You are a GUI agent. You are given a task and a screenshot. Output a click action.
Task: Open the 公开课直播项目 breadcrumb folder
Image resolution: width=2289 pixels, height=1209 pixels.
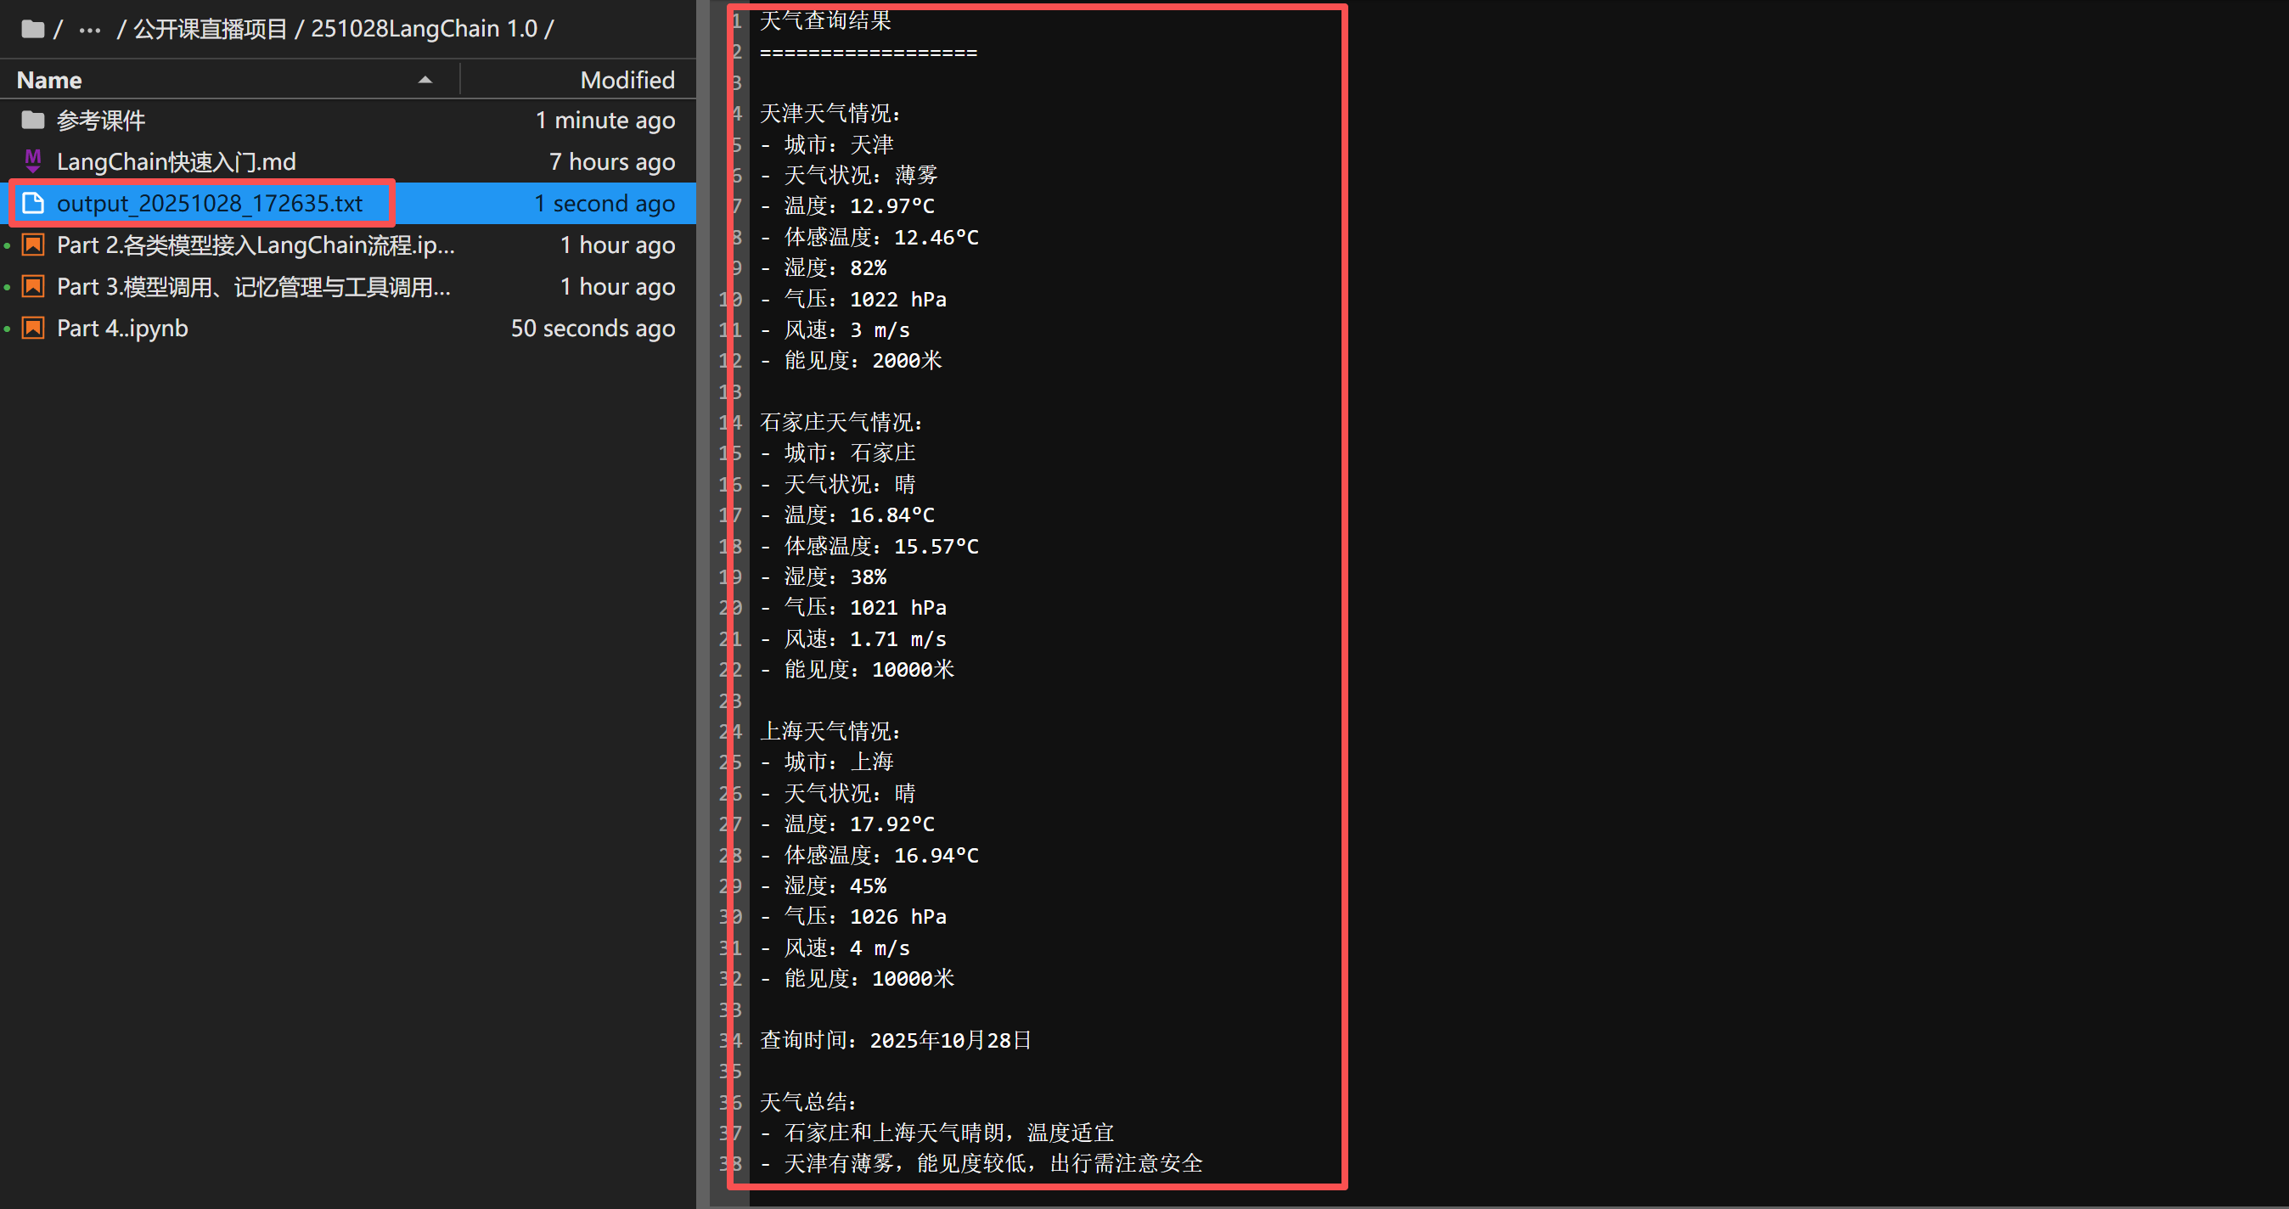(x=210, y=30)
